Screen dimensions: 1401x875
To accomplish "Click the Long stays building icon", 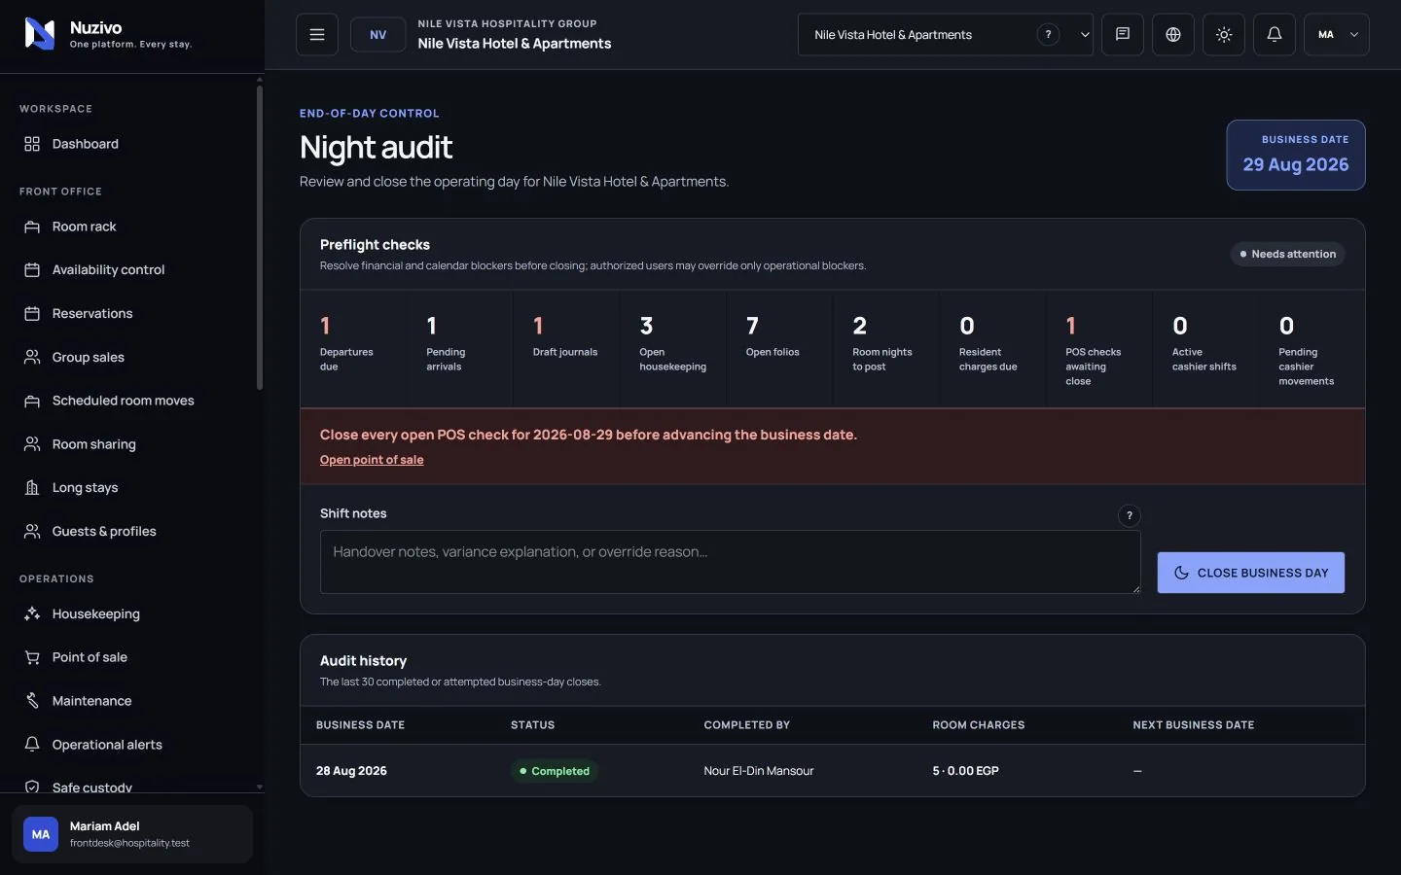I will click(x=32, y=488).
